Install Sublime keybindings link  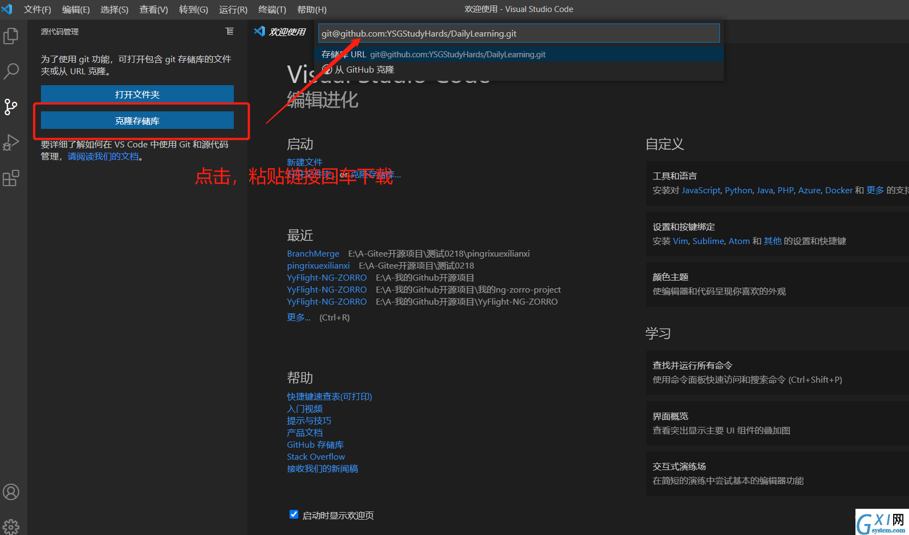click(708, 241)
